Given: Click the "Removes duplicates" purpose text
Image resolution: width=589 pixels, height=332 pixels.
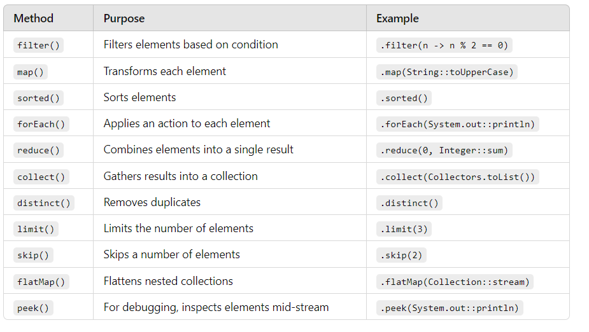Looking at the screenshot, I should pyautogui.click(x=152, y=202).
